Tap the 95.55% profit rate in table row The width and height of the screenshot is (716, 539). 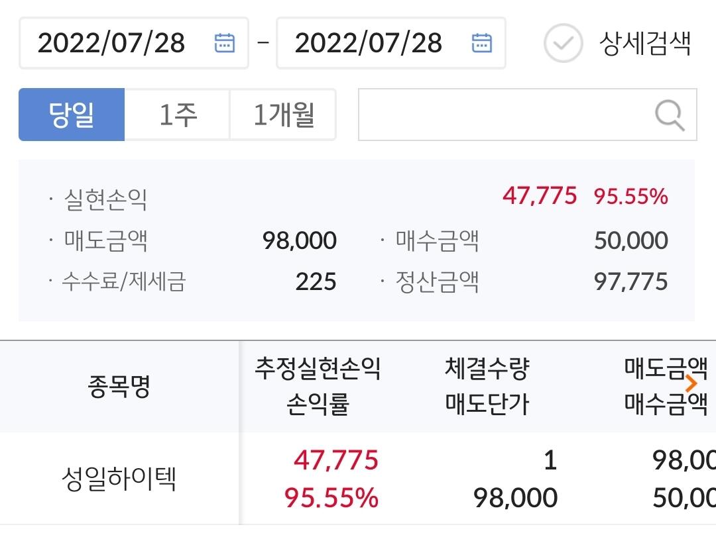[x=331, y=498]
